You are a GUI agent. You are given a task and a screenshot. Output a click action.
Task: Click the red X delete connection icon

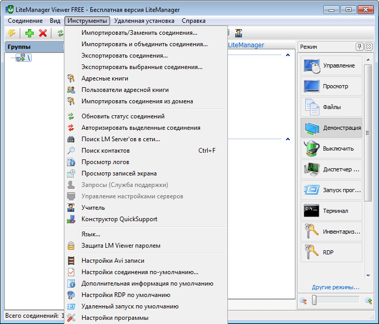(x=43, y=33)
